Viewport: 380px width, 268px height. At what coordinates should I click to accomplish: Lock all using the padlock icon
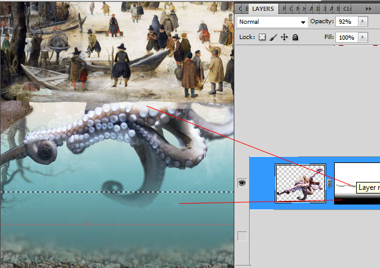pyautogui.click(x=295, y=37)
